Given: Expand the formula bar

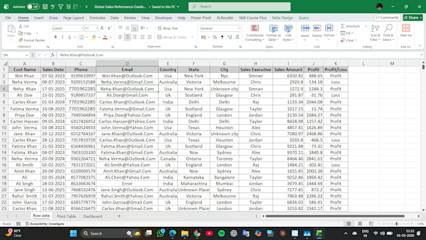Looking at the screenshot, I should pyautogui.click(x=422, y=55).
